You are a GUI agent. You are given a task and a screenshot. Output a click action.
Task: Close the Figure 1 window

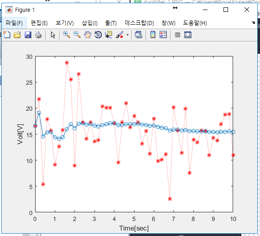[x=247, y=10]
